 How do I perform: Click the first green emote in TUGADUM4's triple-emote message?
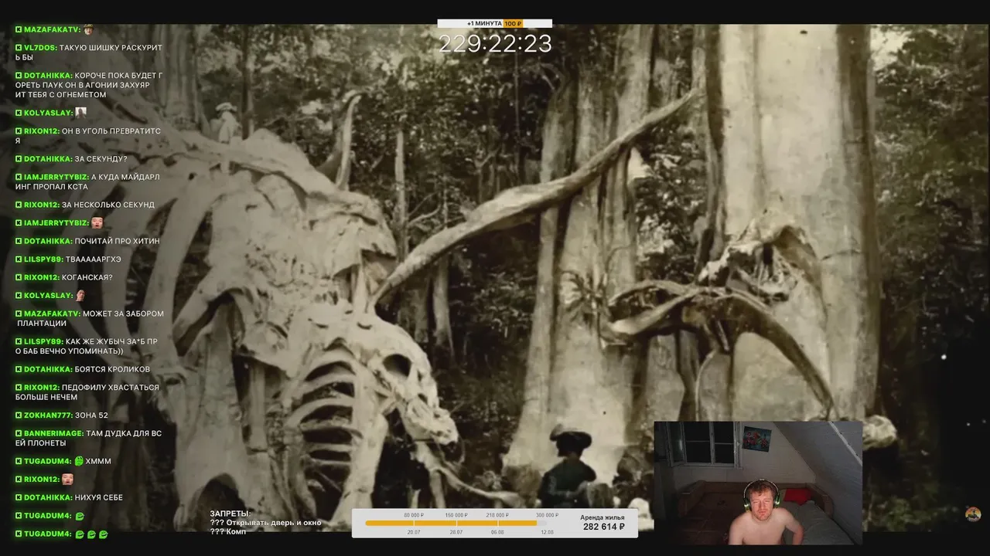point(79,534)
